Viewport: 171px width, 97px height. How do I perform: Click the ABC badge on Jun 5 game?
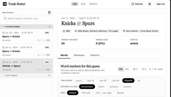click(x=47, y=62)
